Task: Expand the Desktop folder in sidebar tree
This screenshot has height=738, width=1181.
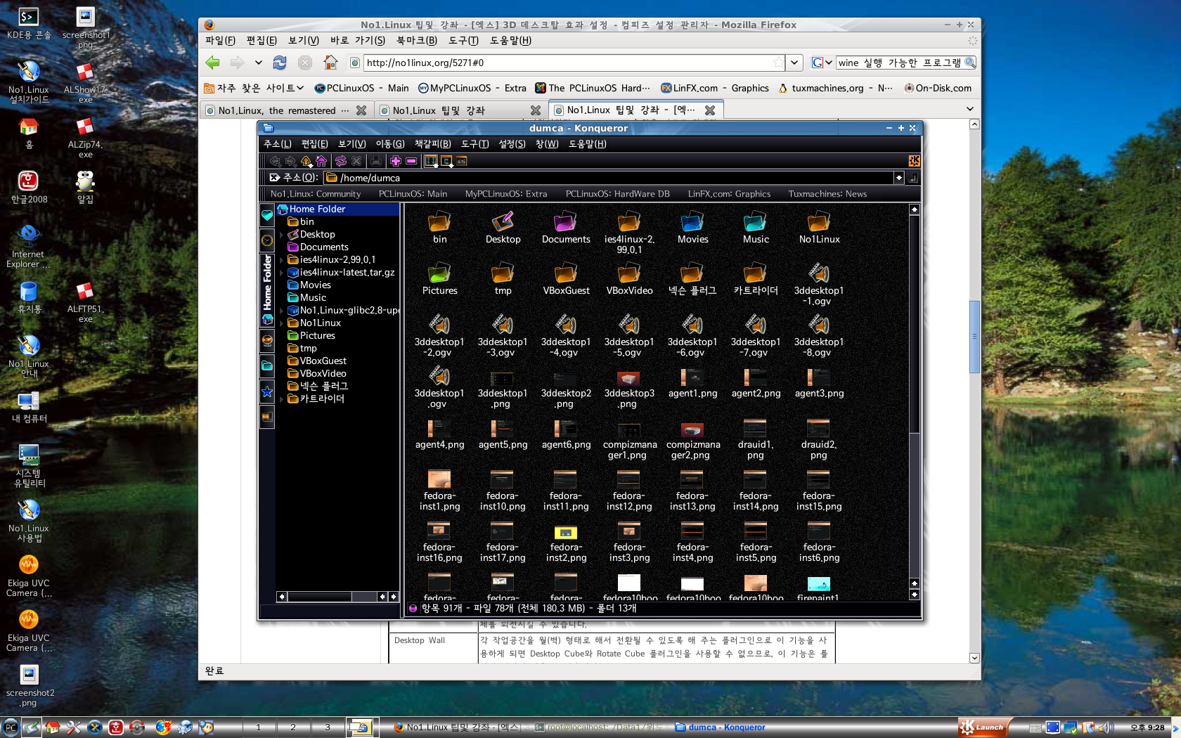Action: click(x=282, y=235)
